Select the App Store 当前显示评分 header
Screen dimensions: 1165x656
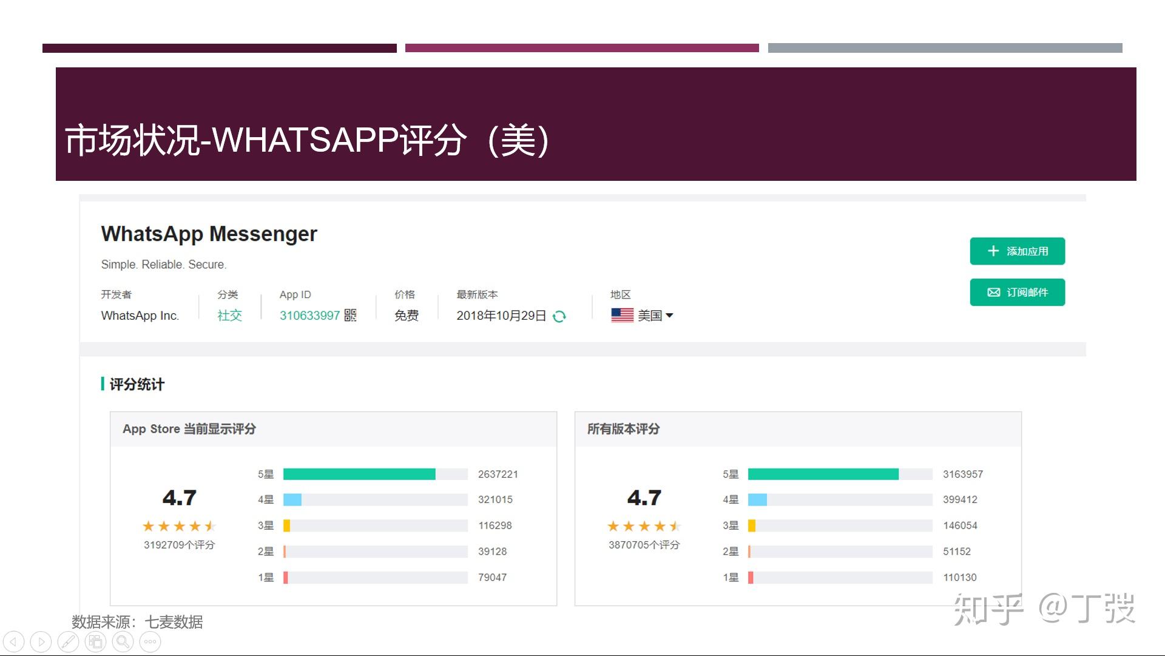click(189, 429)
